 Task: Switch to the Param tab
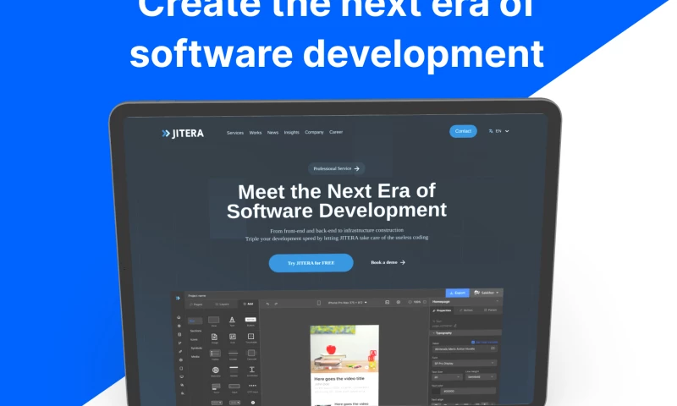click(491, 310)
